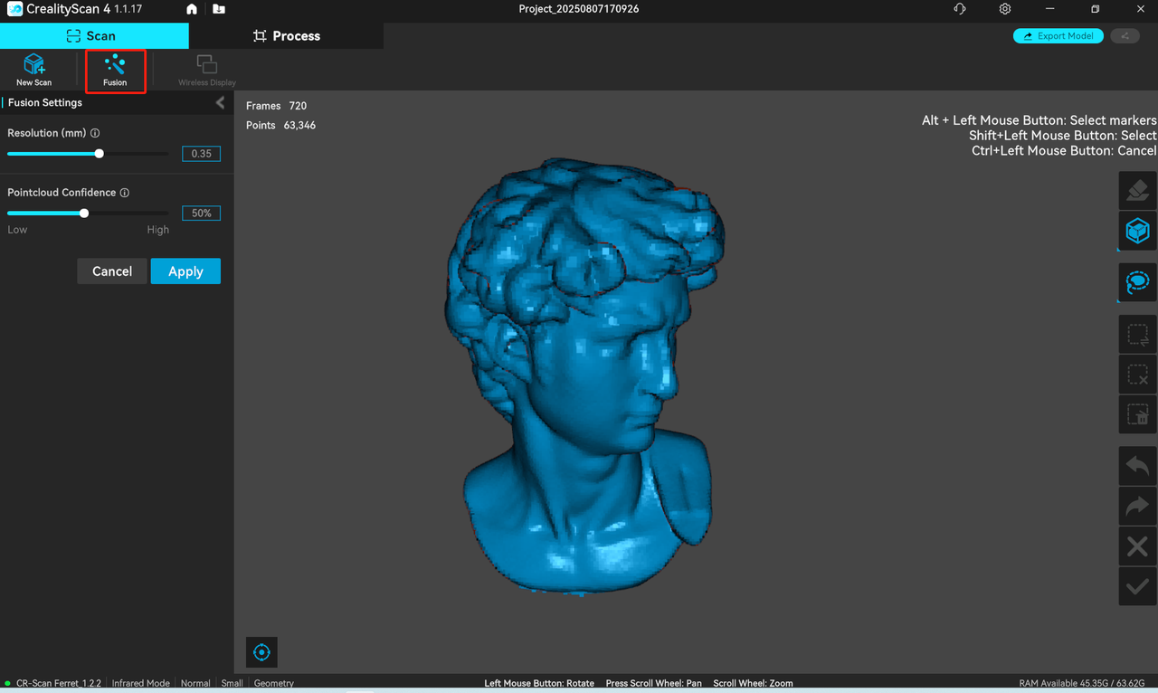Viewport: 1158px width, 693px height.
Task: Show Resolution info tooltip icon
Action: [x=95, y=134]
